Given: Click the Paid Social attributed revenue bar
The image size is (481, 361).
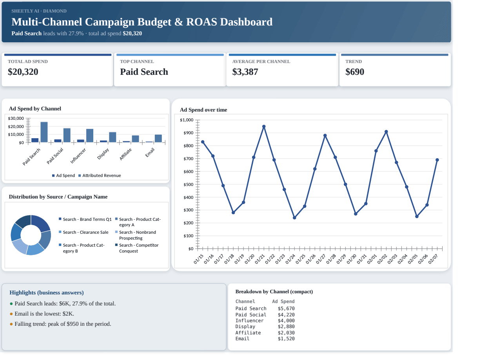Looking at the screenshot, I should [x=67, y=135].
